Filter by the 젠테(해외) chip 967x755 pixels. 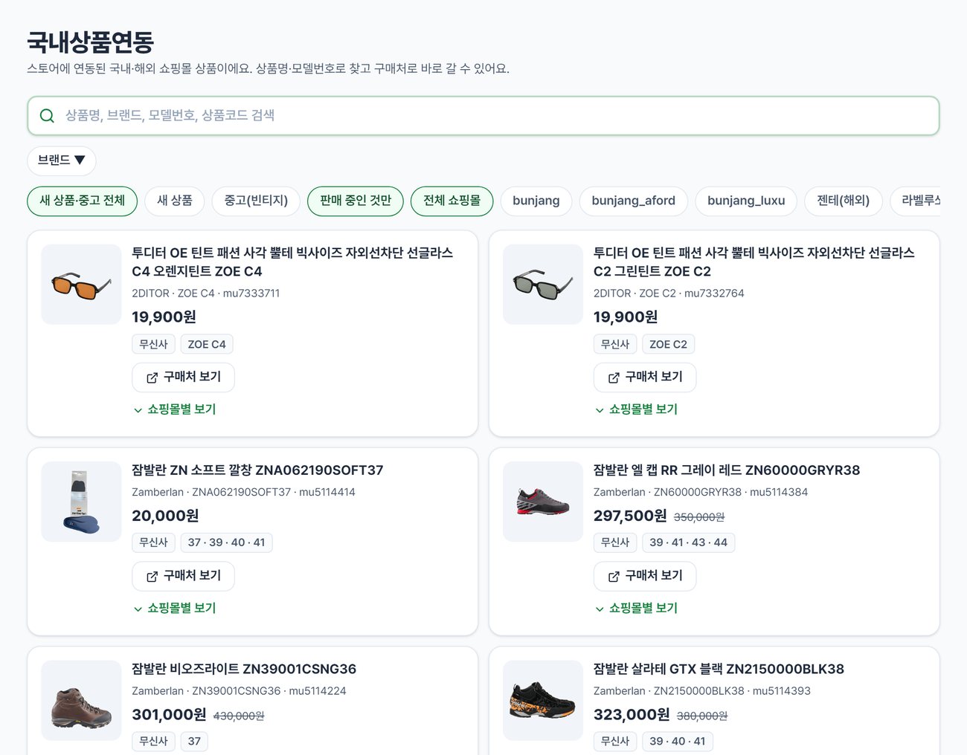point(844,201)
